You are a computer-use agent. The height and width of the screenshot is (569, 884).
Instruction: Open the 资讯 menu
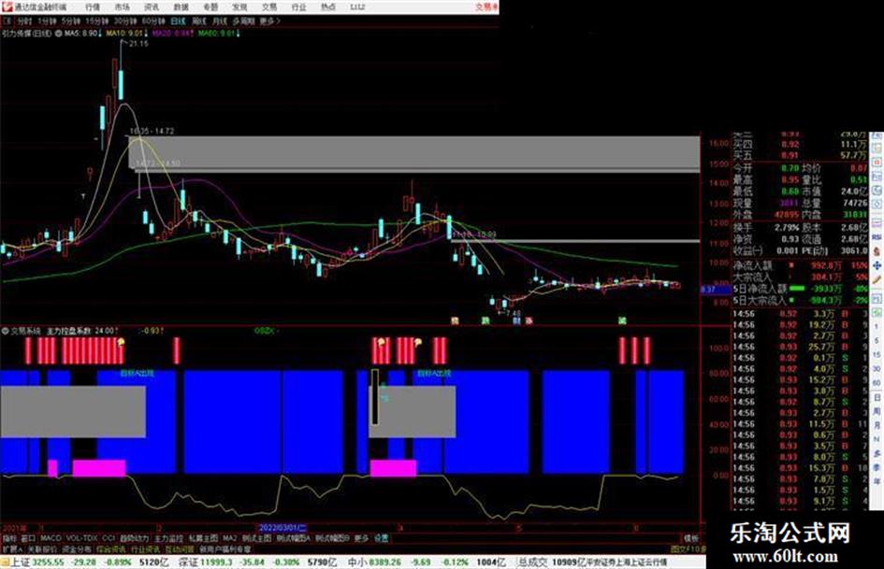coord(152,7)
